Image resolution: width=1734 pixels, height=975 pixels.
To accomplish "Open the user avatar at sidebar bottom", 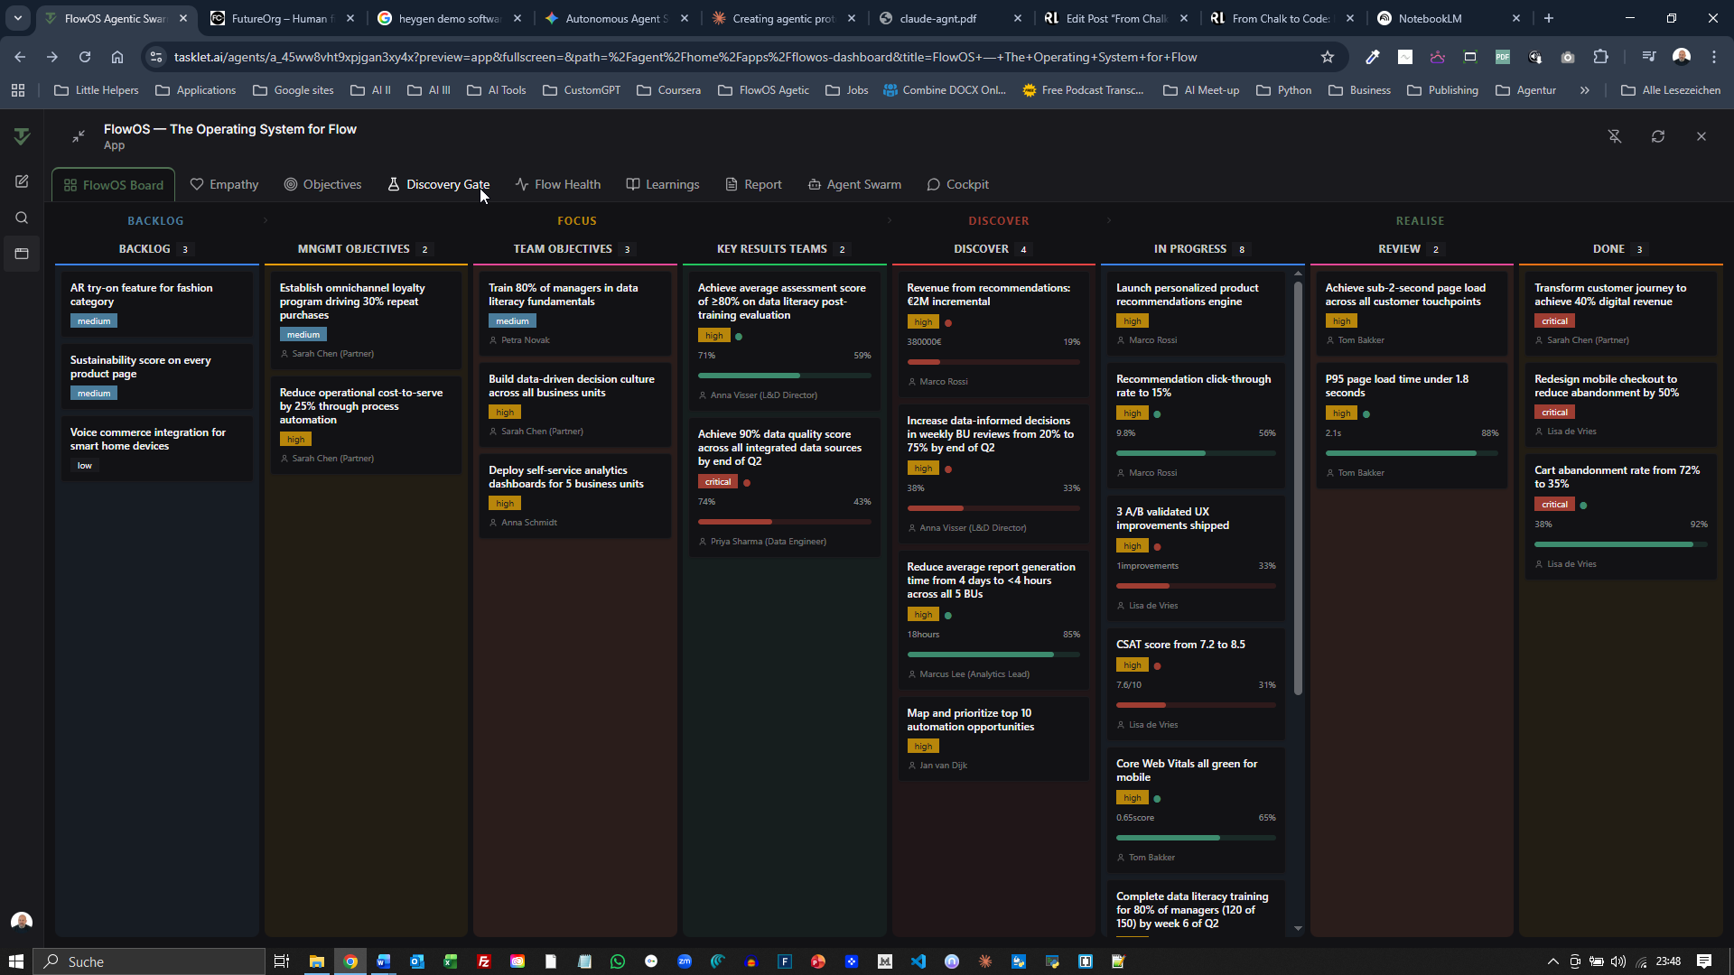I will (22, 921).
